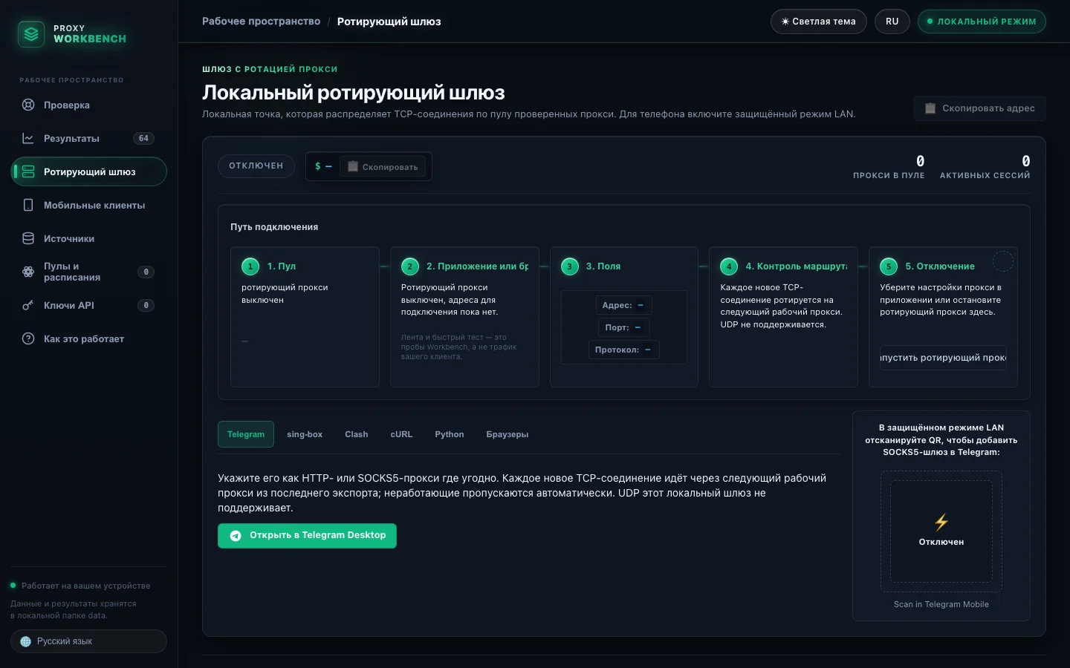
Task: Select the Telegram tab
Action: [246, 434]
